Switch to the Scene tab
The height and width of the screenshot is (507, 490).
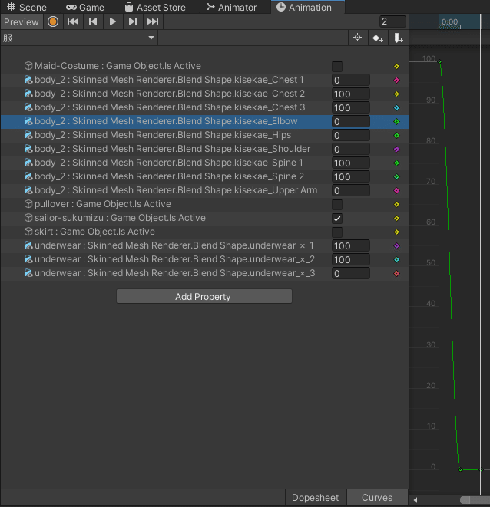[27, 7]
